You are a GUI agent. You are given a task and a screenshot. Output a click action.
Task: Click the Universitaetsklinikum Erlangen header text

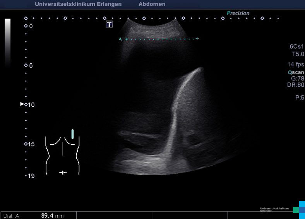[x=78, y=4]
